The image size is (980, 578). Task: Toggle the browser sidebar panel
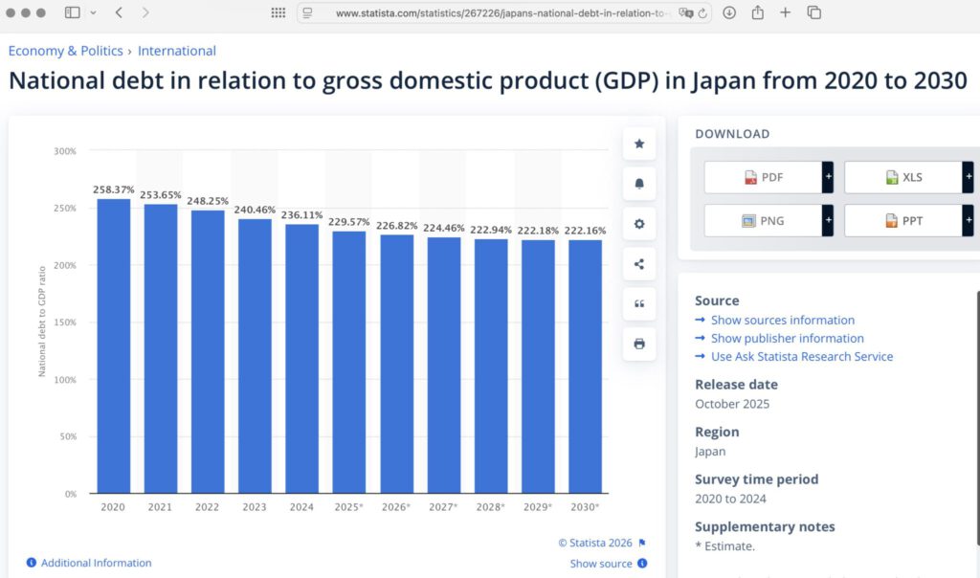[x=72, y=13]
